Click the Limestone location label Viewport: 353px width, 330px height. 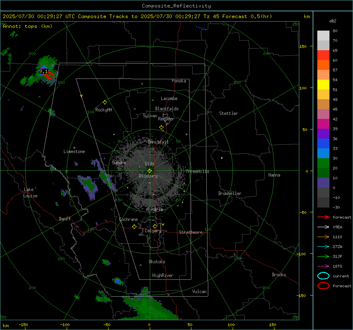point(74,151)
